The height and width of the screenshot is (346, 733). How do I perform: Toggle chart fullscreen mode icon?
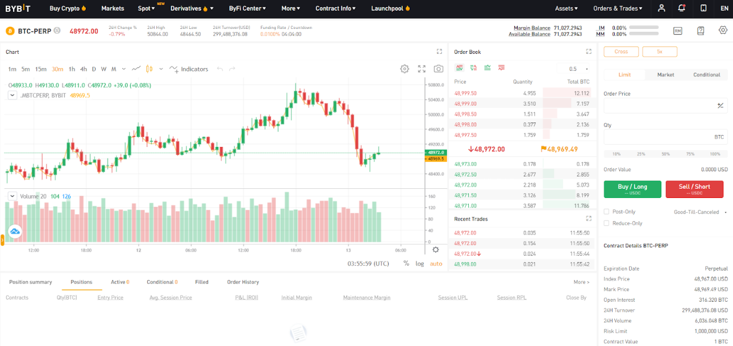[x=422, y=69]
